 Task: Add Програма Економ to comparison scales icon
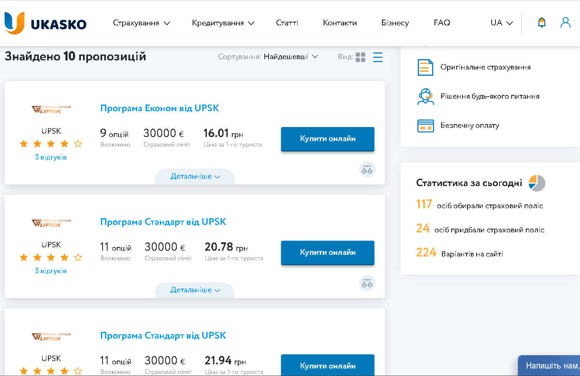367,169
